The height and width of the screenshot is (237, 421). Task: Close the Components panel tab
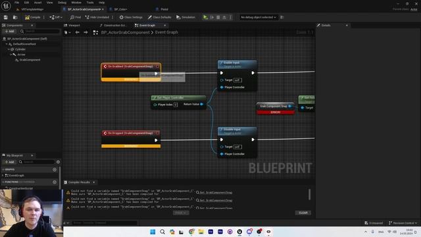coord(32,25)
